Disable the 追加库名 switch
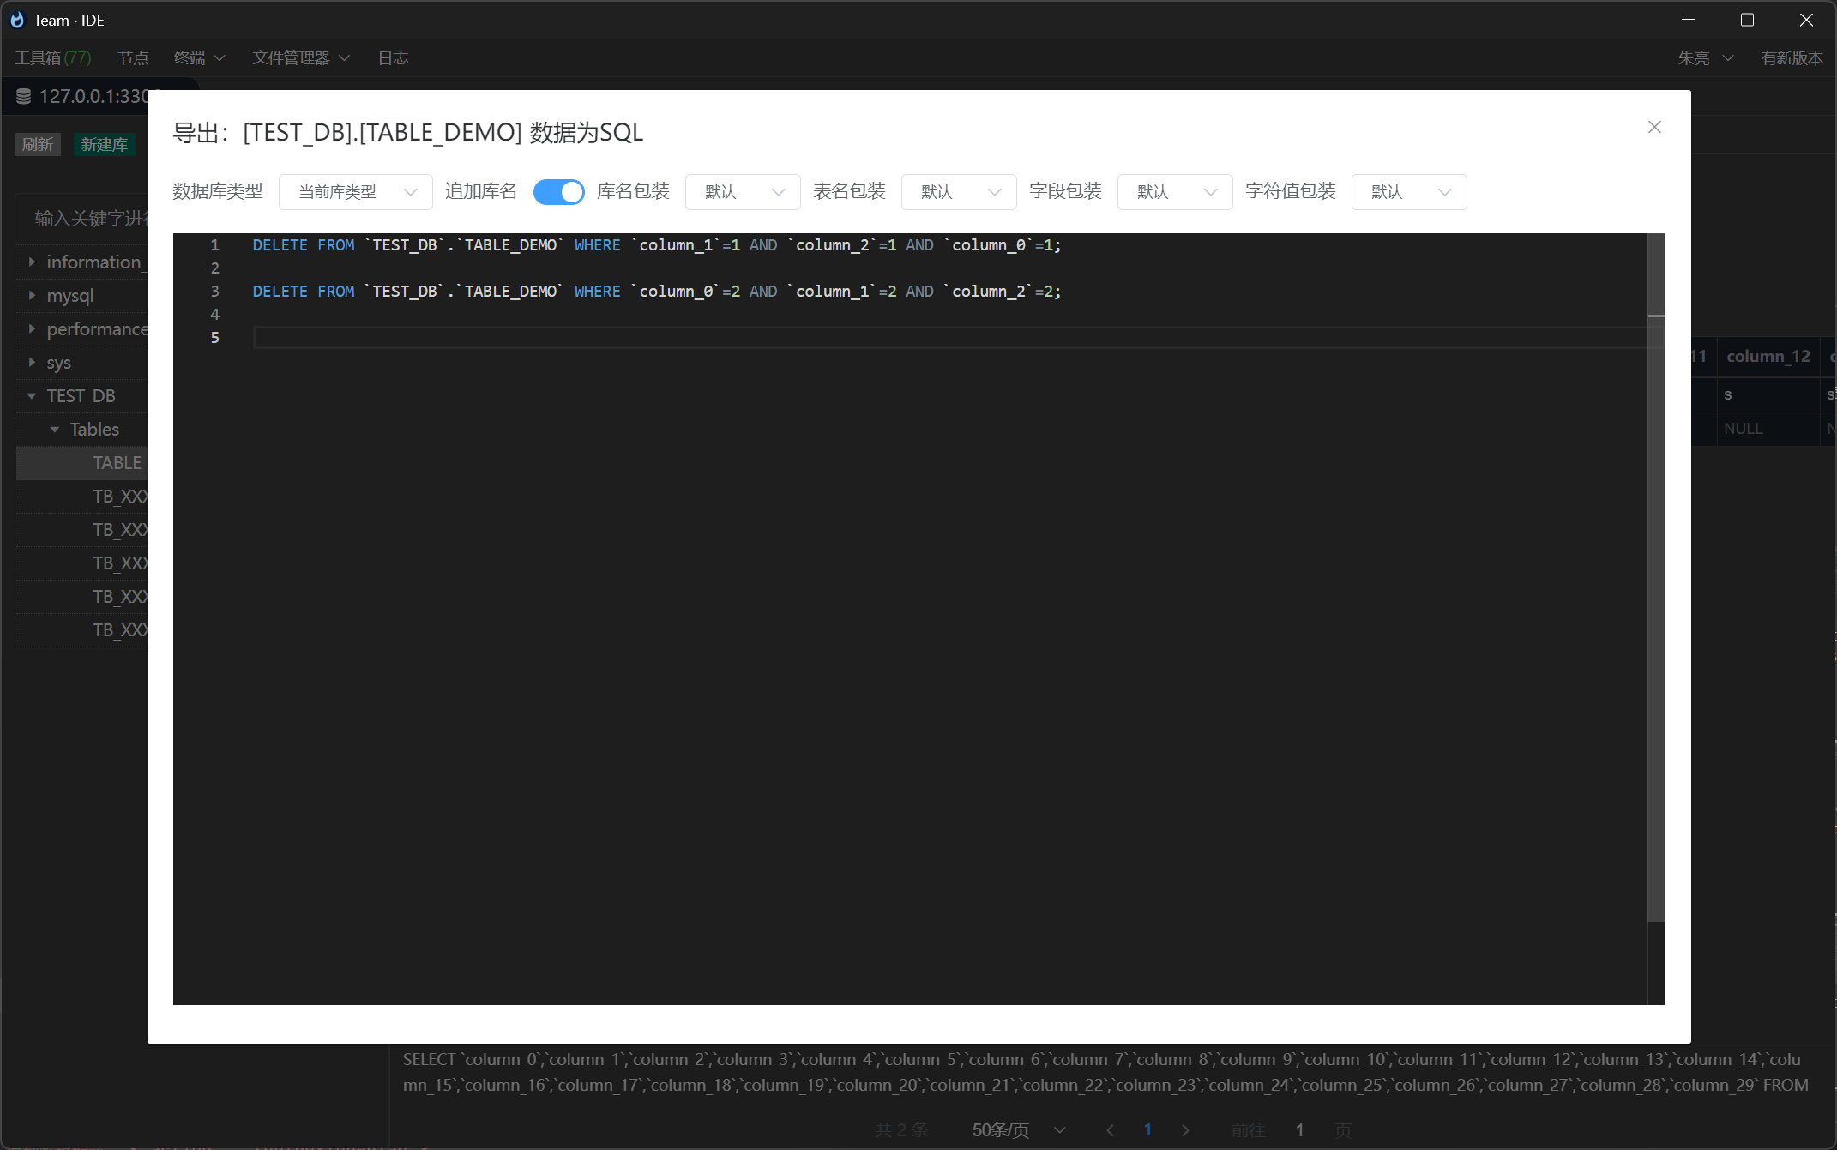Screen dimensions: 1837x1150 click(558, 191)
